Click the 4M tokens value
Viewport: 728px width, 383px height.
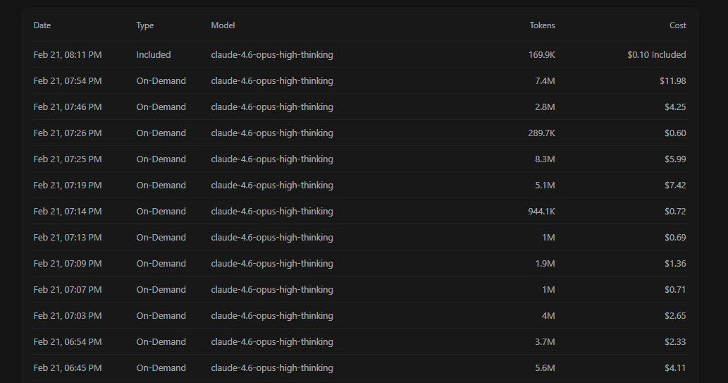tap(548, 315)
